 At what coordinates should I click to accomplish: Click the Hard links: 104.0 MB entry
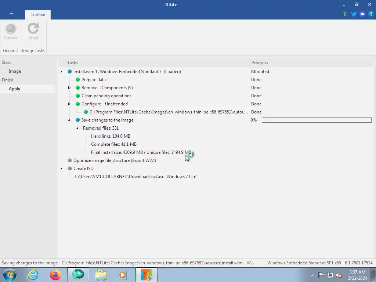tap(111, 136)
